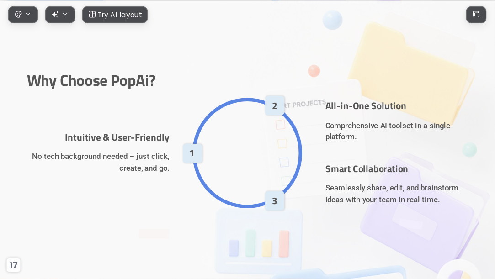Select the 'Why Choose PopAi?' title
The image size is (495, 279).
(91, 81)
